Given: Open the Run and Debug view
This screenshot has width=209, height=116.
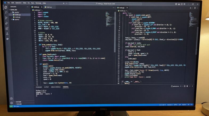Looking at the screenshot, I should 7,23.
